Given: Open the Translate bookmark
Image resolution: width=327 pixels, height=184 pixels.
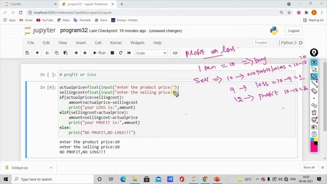Looking at the screenshot, I should coord(82,20).
